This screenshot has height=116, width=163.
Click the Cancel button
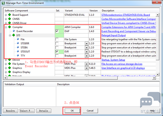point(90,111)
